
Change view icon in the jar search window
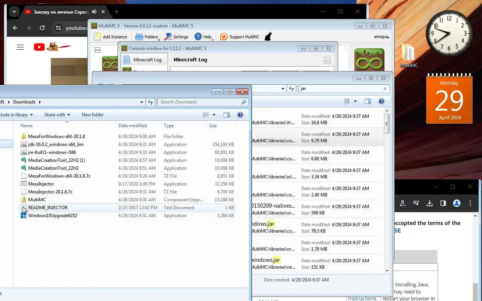coord(347,101)
